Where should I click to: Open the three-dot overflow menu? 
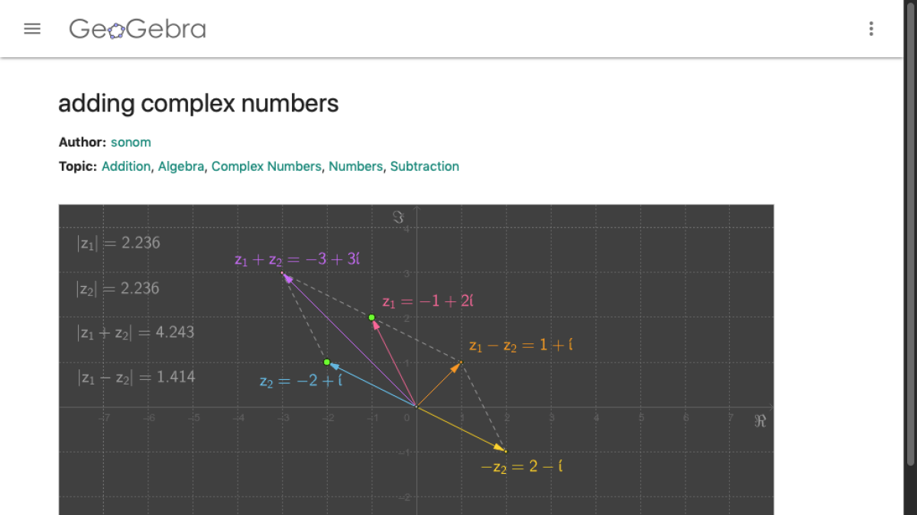click(x=870, y=28)
